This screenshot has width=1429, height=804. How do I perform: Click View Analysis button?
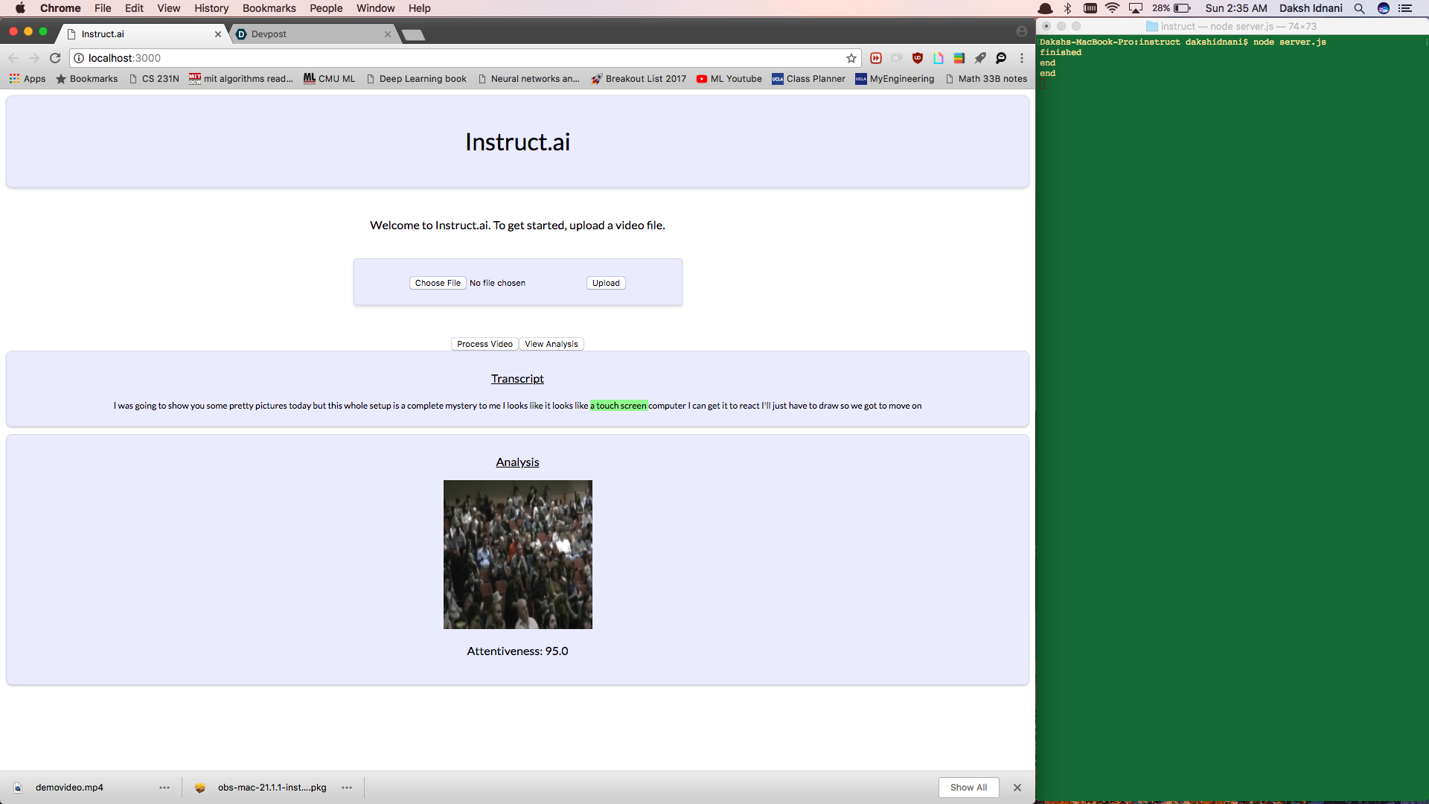551,344
